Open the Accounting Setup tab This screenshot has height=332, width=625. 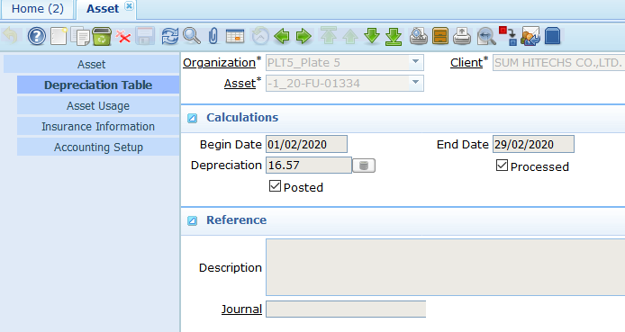tap(98, 147)
